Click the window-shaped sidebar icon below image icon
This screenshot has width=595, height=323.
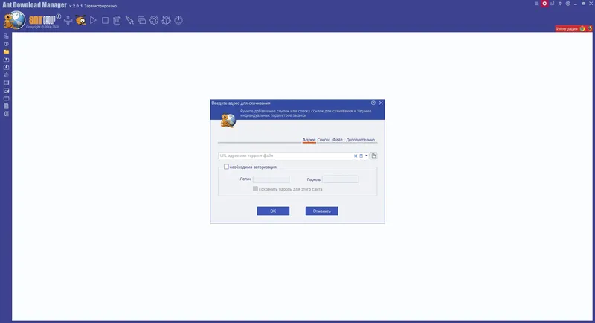click(x=6, y=98)
